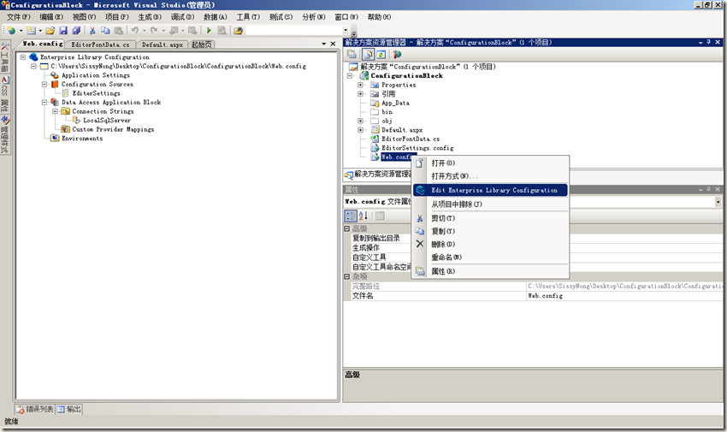Switch to the Default.aspx document tab

click(163, 44)
